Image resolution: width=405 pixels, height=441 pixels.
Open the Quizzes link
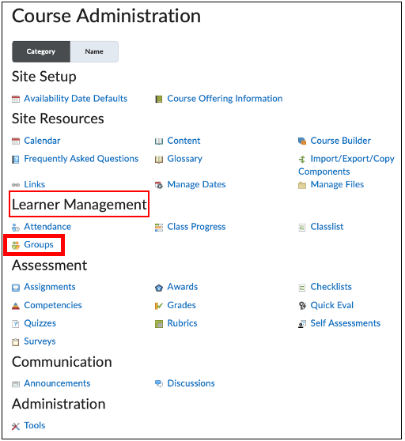[40, 323]
